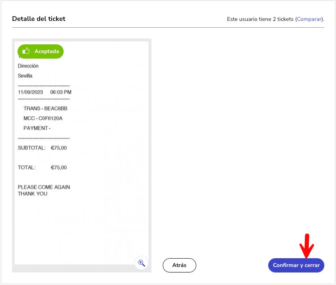Click the Dirección label on the receipt
Viewport: 336px width, 285px height.
[28, 66]
